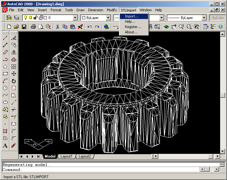Image resolution: width=227 pixels, height=180 pixels.
Task: Switch to the Layout1 tab
Action: [x=66, y=156]
